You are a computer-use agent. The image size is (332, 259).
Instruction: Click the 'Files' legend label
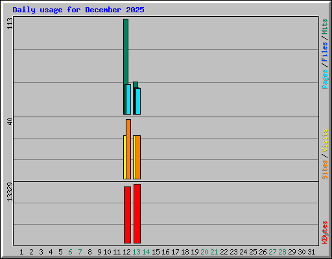[x=325, y=52]
